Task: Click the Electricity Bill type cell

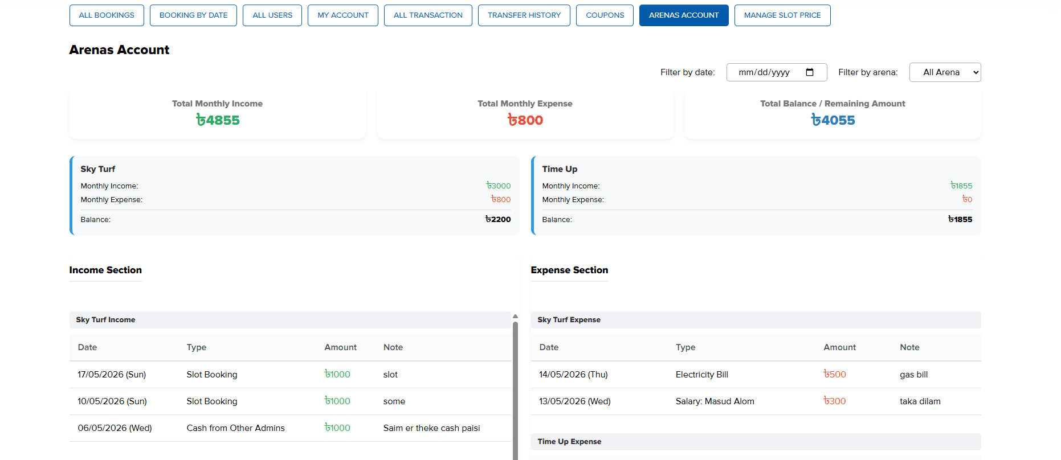Action: pyautogui.click(x=702, y=375)
